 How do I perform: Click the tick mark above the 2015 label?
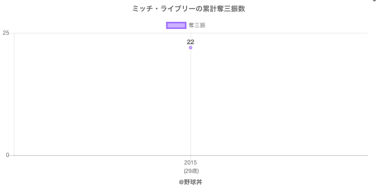coord(190,157)
